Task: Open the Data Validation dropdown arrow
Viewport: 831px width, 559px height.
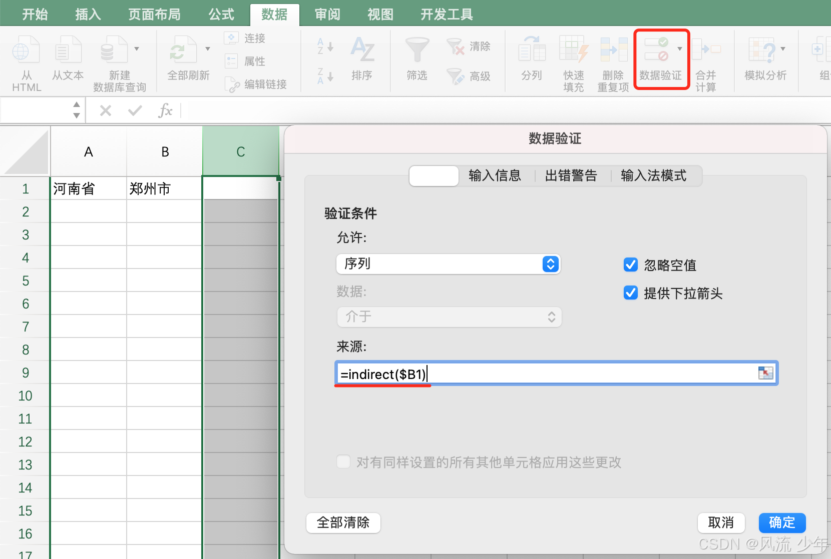Action: tap(680, 49)
